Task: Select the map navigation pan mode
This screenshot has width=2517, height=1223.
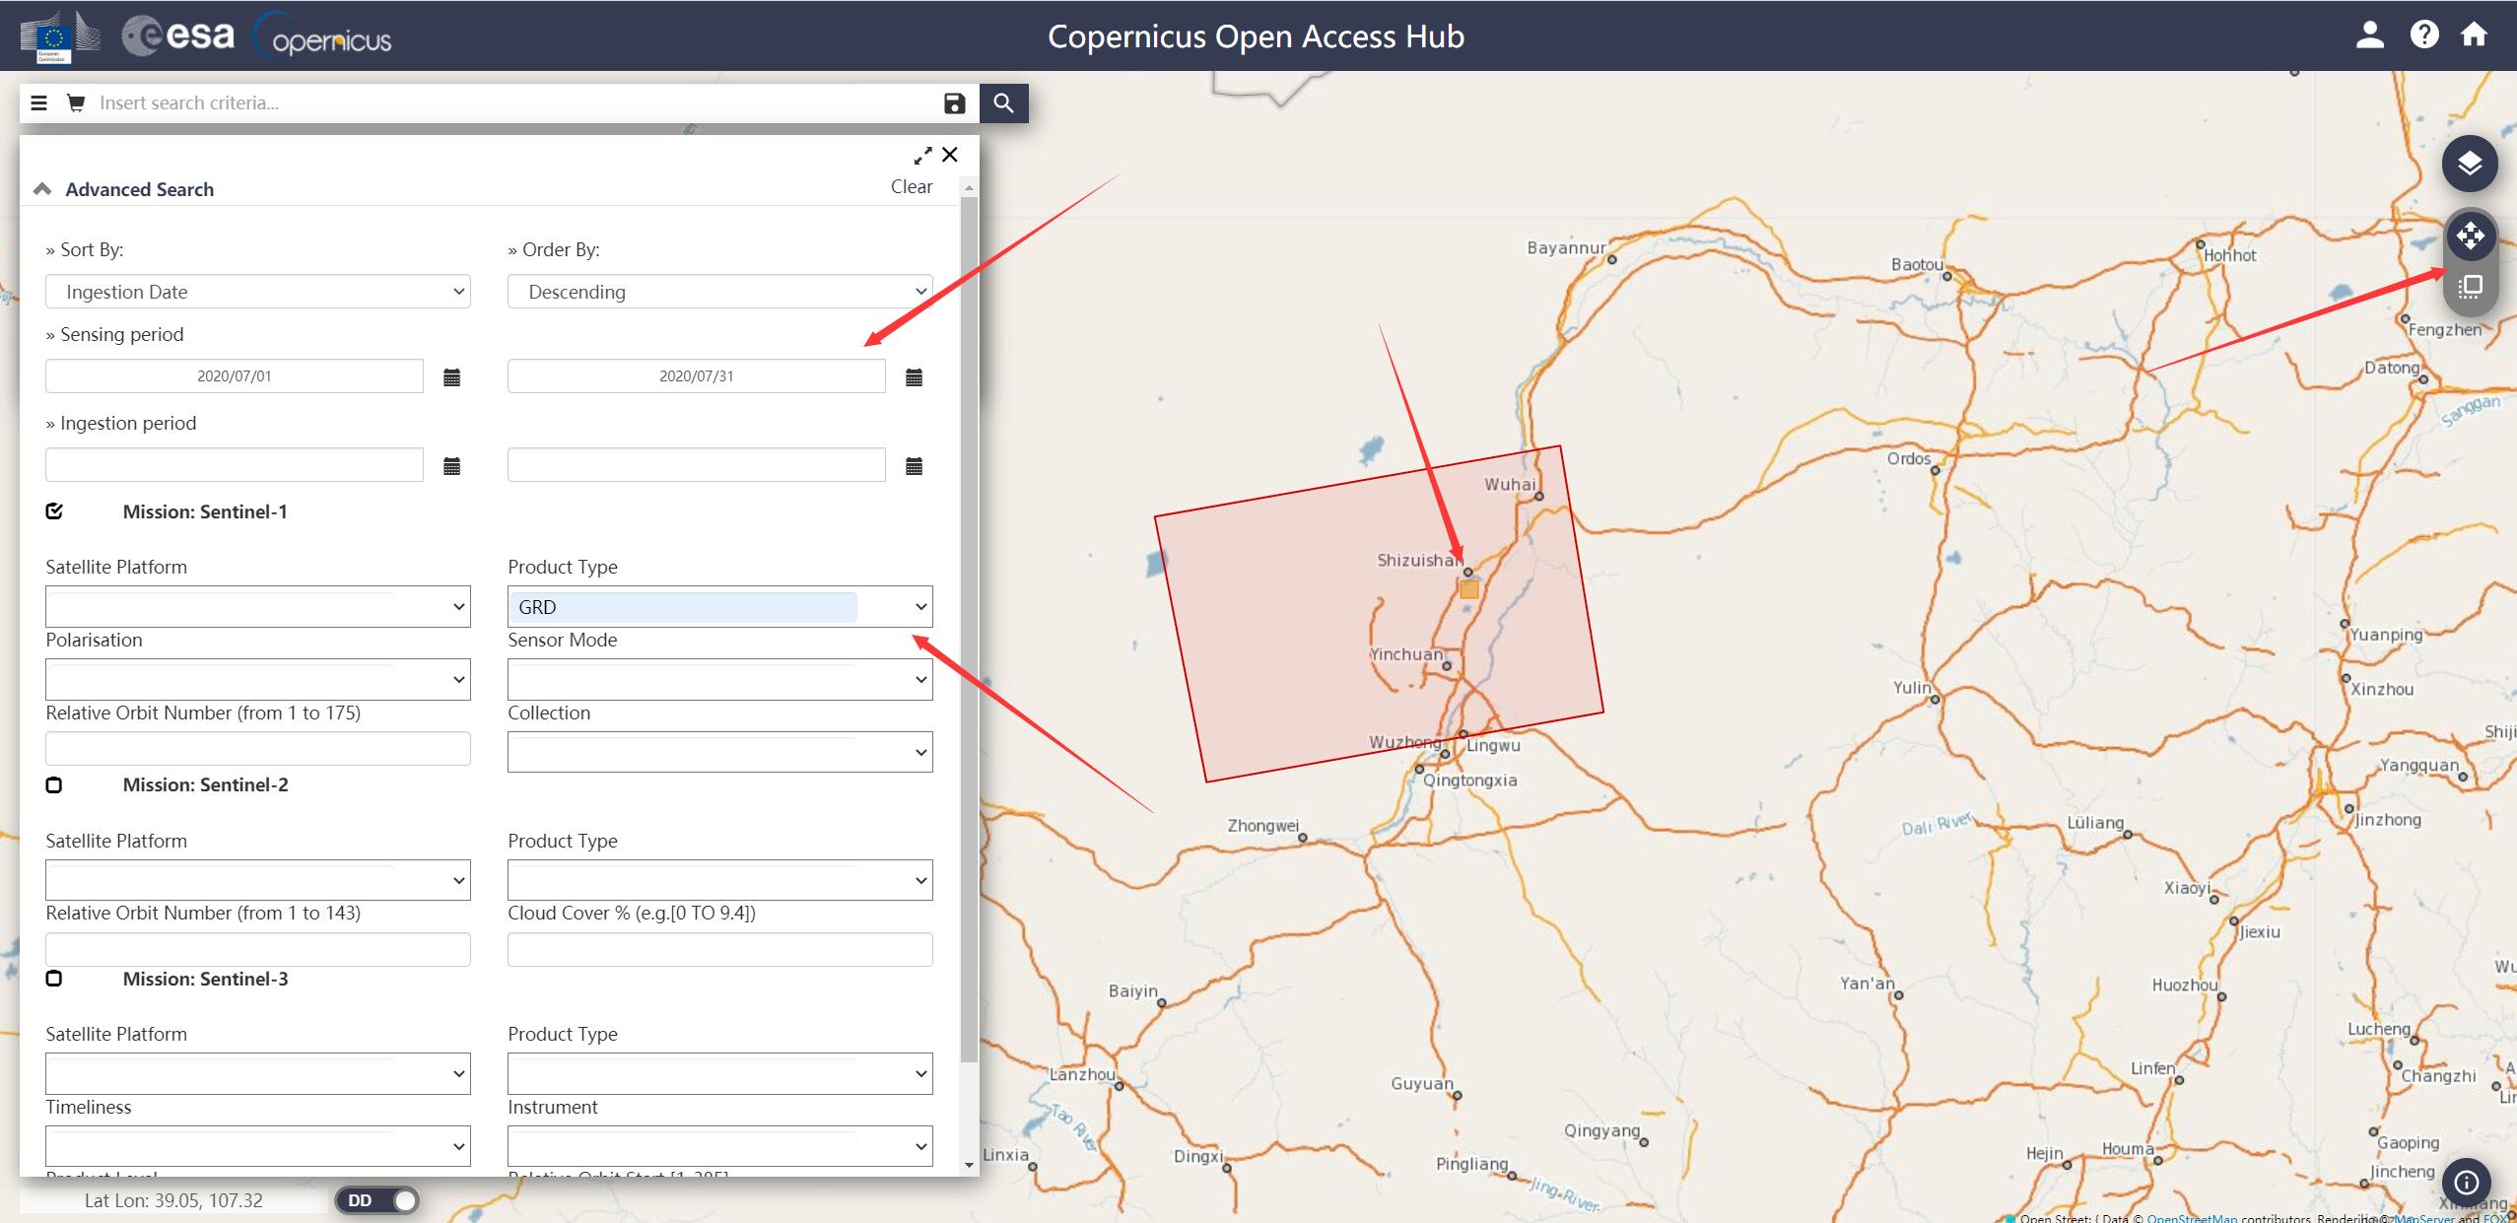Action: tap(2470, 237)
